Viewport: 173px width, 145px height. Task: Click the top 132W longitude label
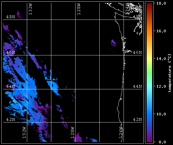coord(30,9)
